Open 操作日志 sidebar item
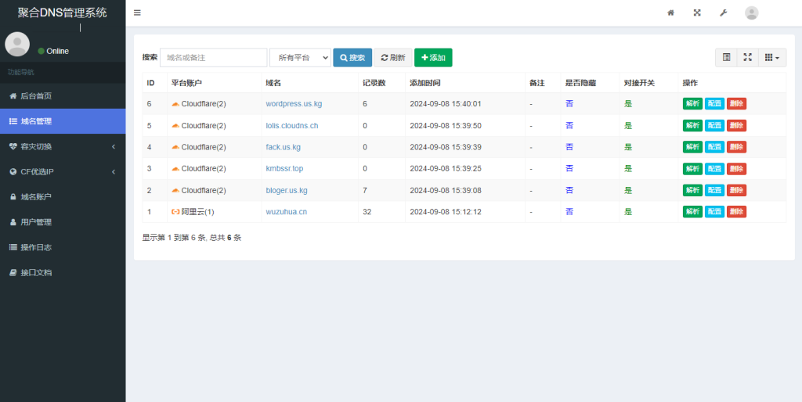The image size is (802, 402). tap(63, 247)
